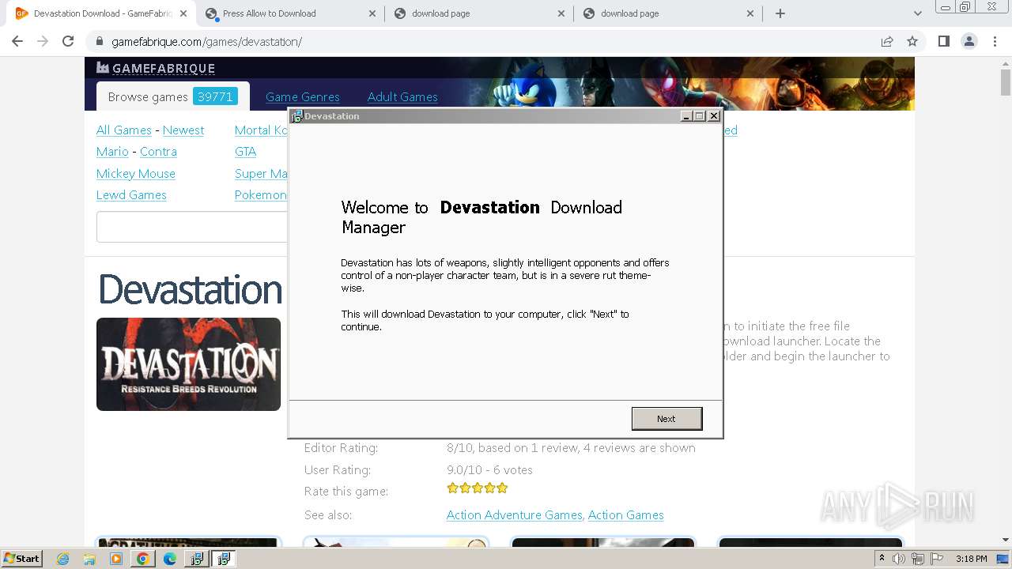1012x569 pixels.
Task: Open Microsoft Edge from taskbar
Action: point(169,559)
